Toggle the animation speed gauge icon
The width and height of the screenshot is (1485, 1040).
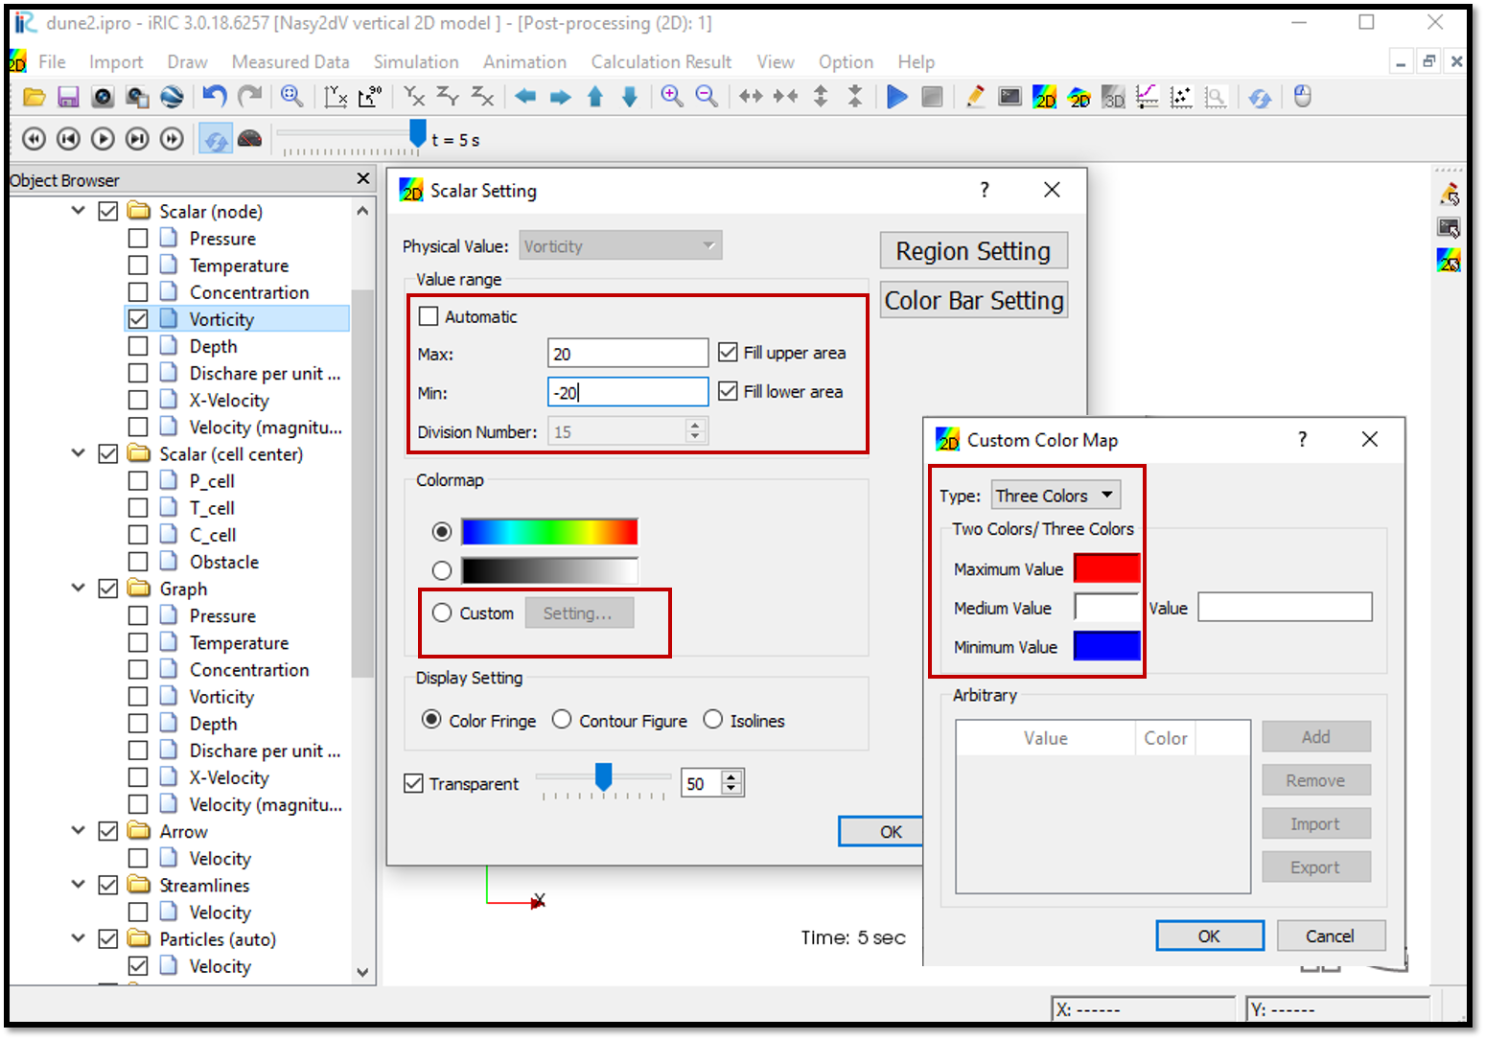pyautogui.click(x=250, y=139)
